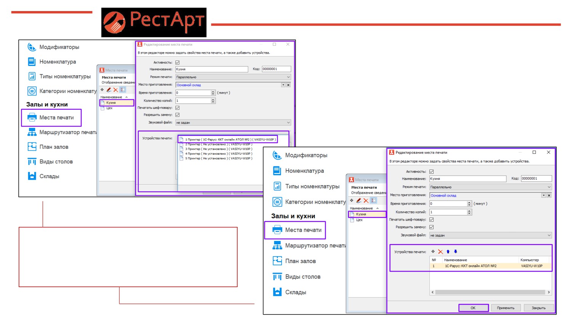This screenshot has width=572, height=321.
Task: Click Количество копий spinner arrows in front dialog
Action: coord(469,212)
